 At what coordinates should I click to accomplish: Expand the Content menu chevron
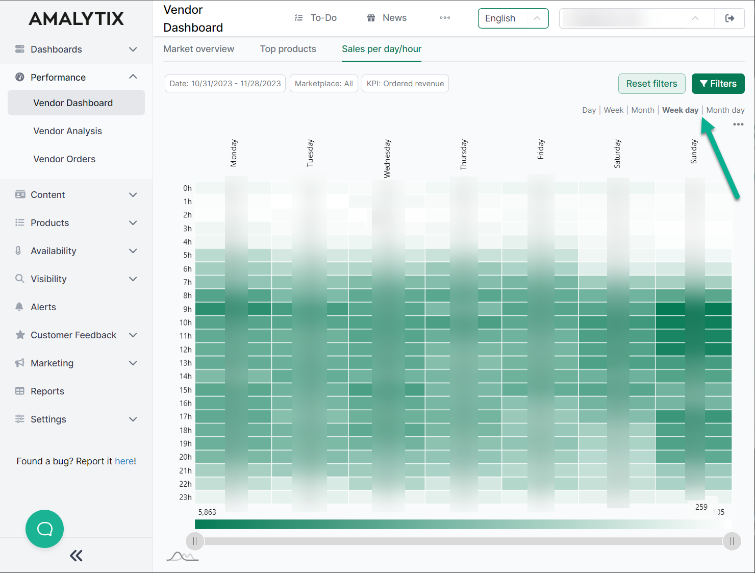(133, 195)
